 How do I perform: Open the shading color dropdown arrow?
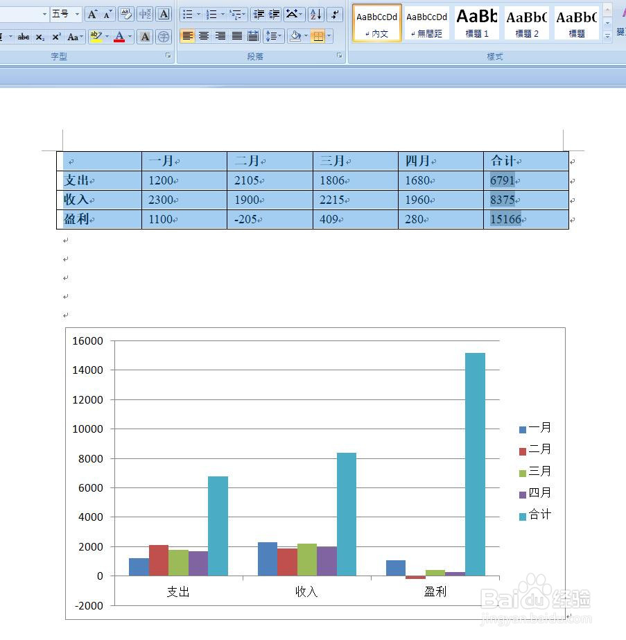(306, 36)
